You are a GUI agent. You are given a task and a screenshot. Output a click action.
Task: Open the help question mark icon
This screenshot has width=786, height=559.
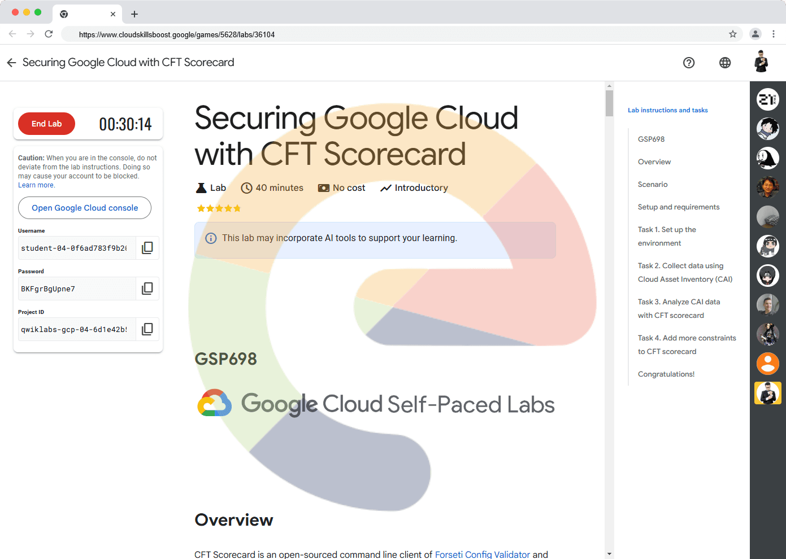click(689, 63)
